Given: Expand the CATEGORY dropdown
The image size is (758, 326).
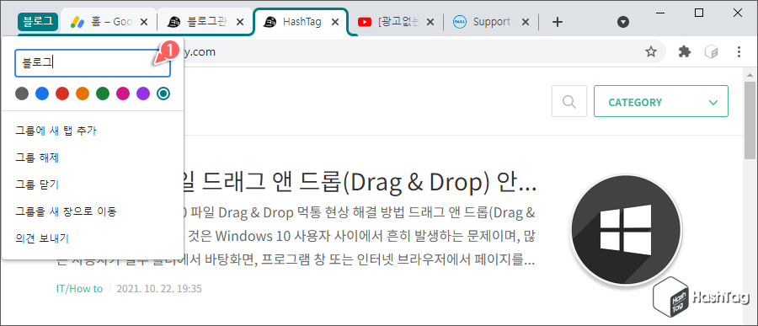Looking at the screenshot, I should tap(661, 101).
